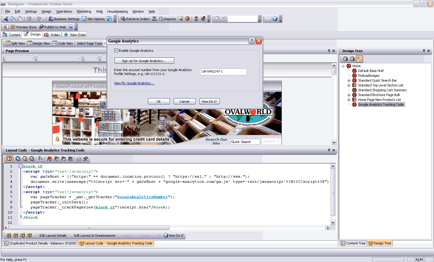This screenshot has width=434, height=262.
Task: Collapse the block if code fold on line 1
Action: tap(20, 166)
